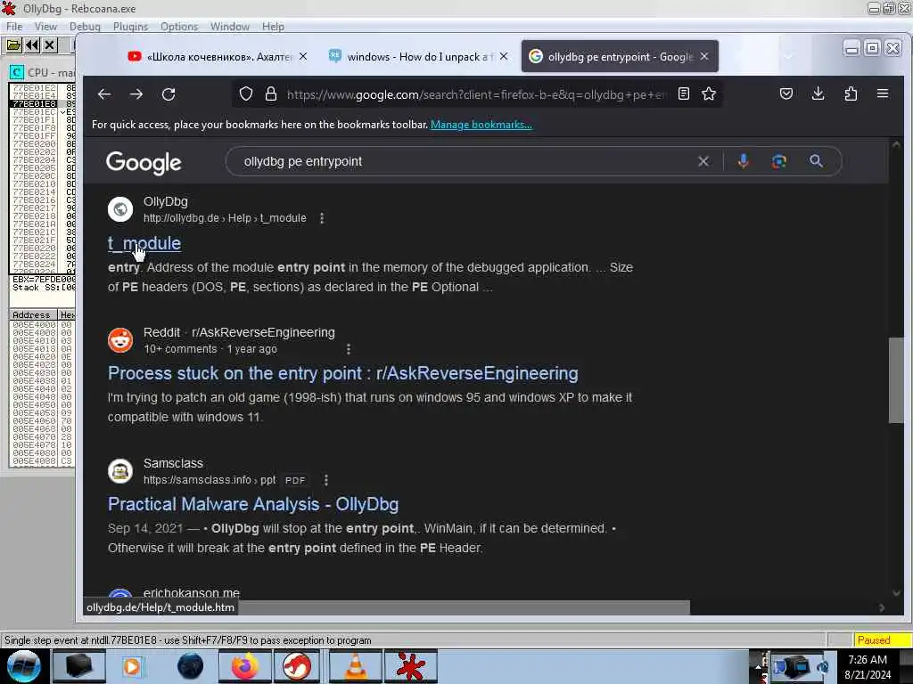Viewport: 913px width, 684px height.
Task: Click Google voice search microphone
Action: (x=743, y=161)
